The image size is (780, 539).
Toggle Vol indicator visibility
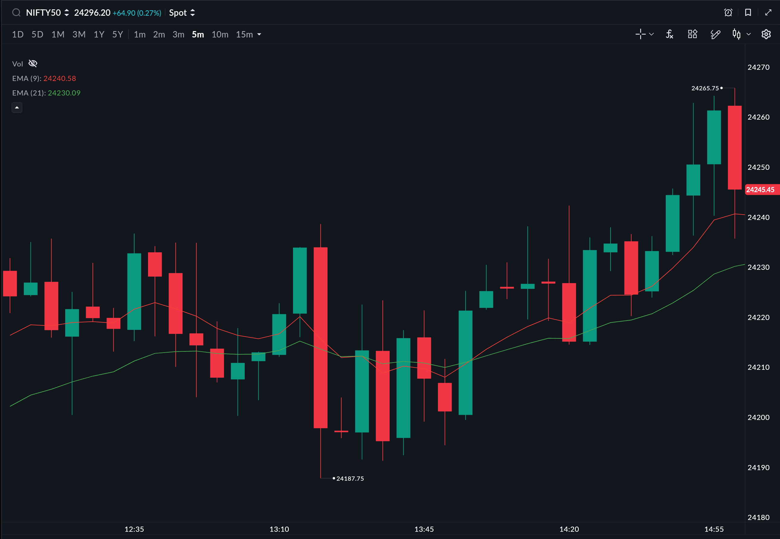[33, 63]
